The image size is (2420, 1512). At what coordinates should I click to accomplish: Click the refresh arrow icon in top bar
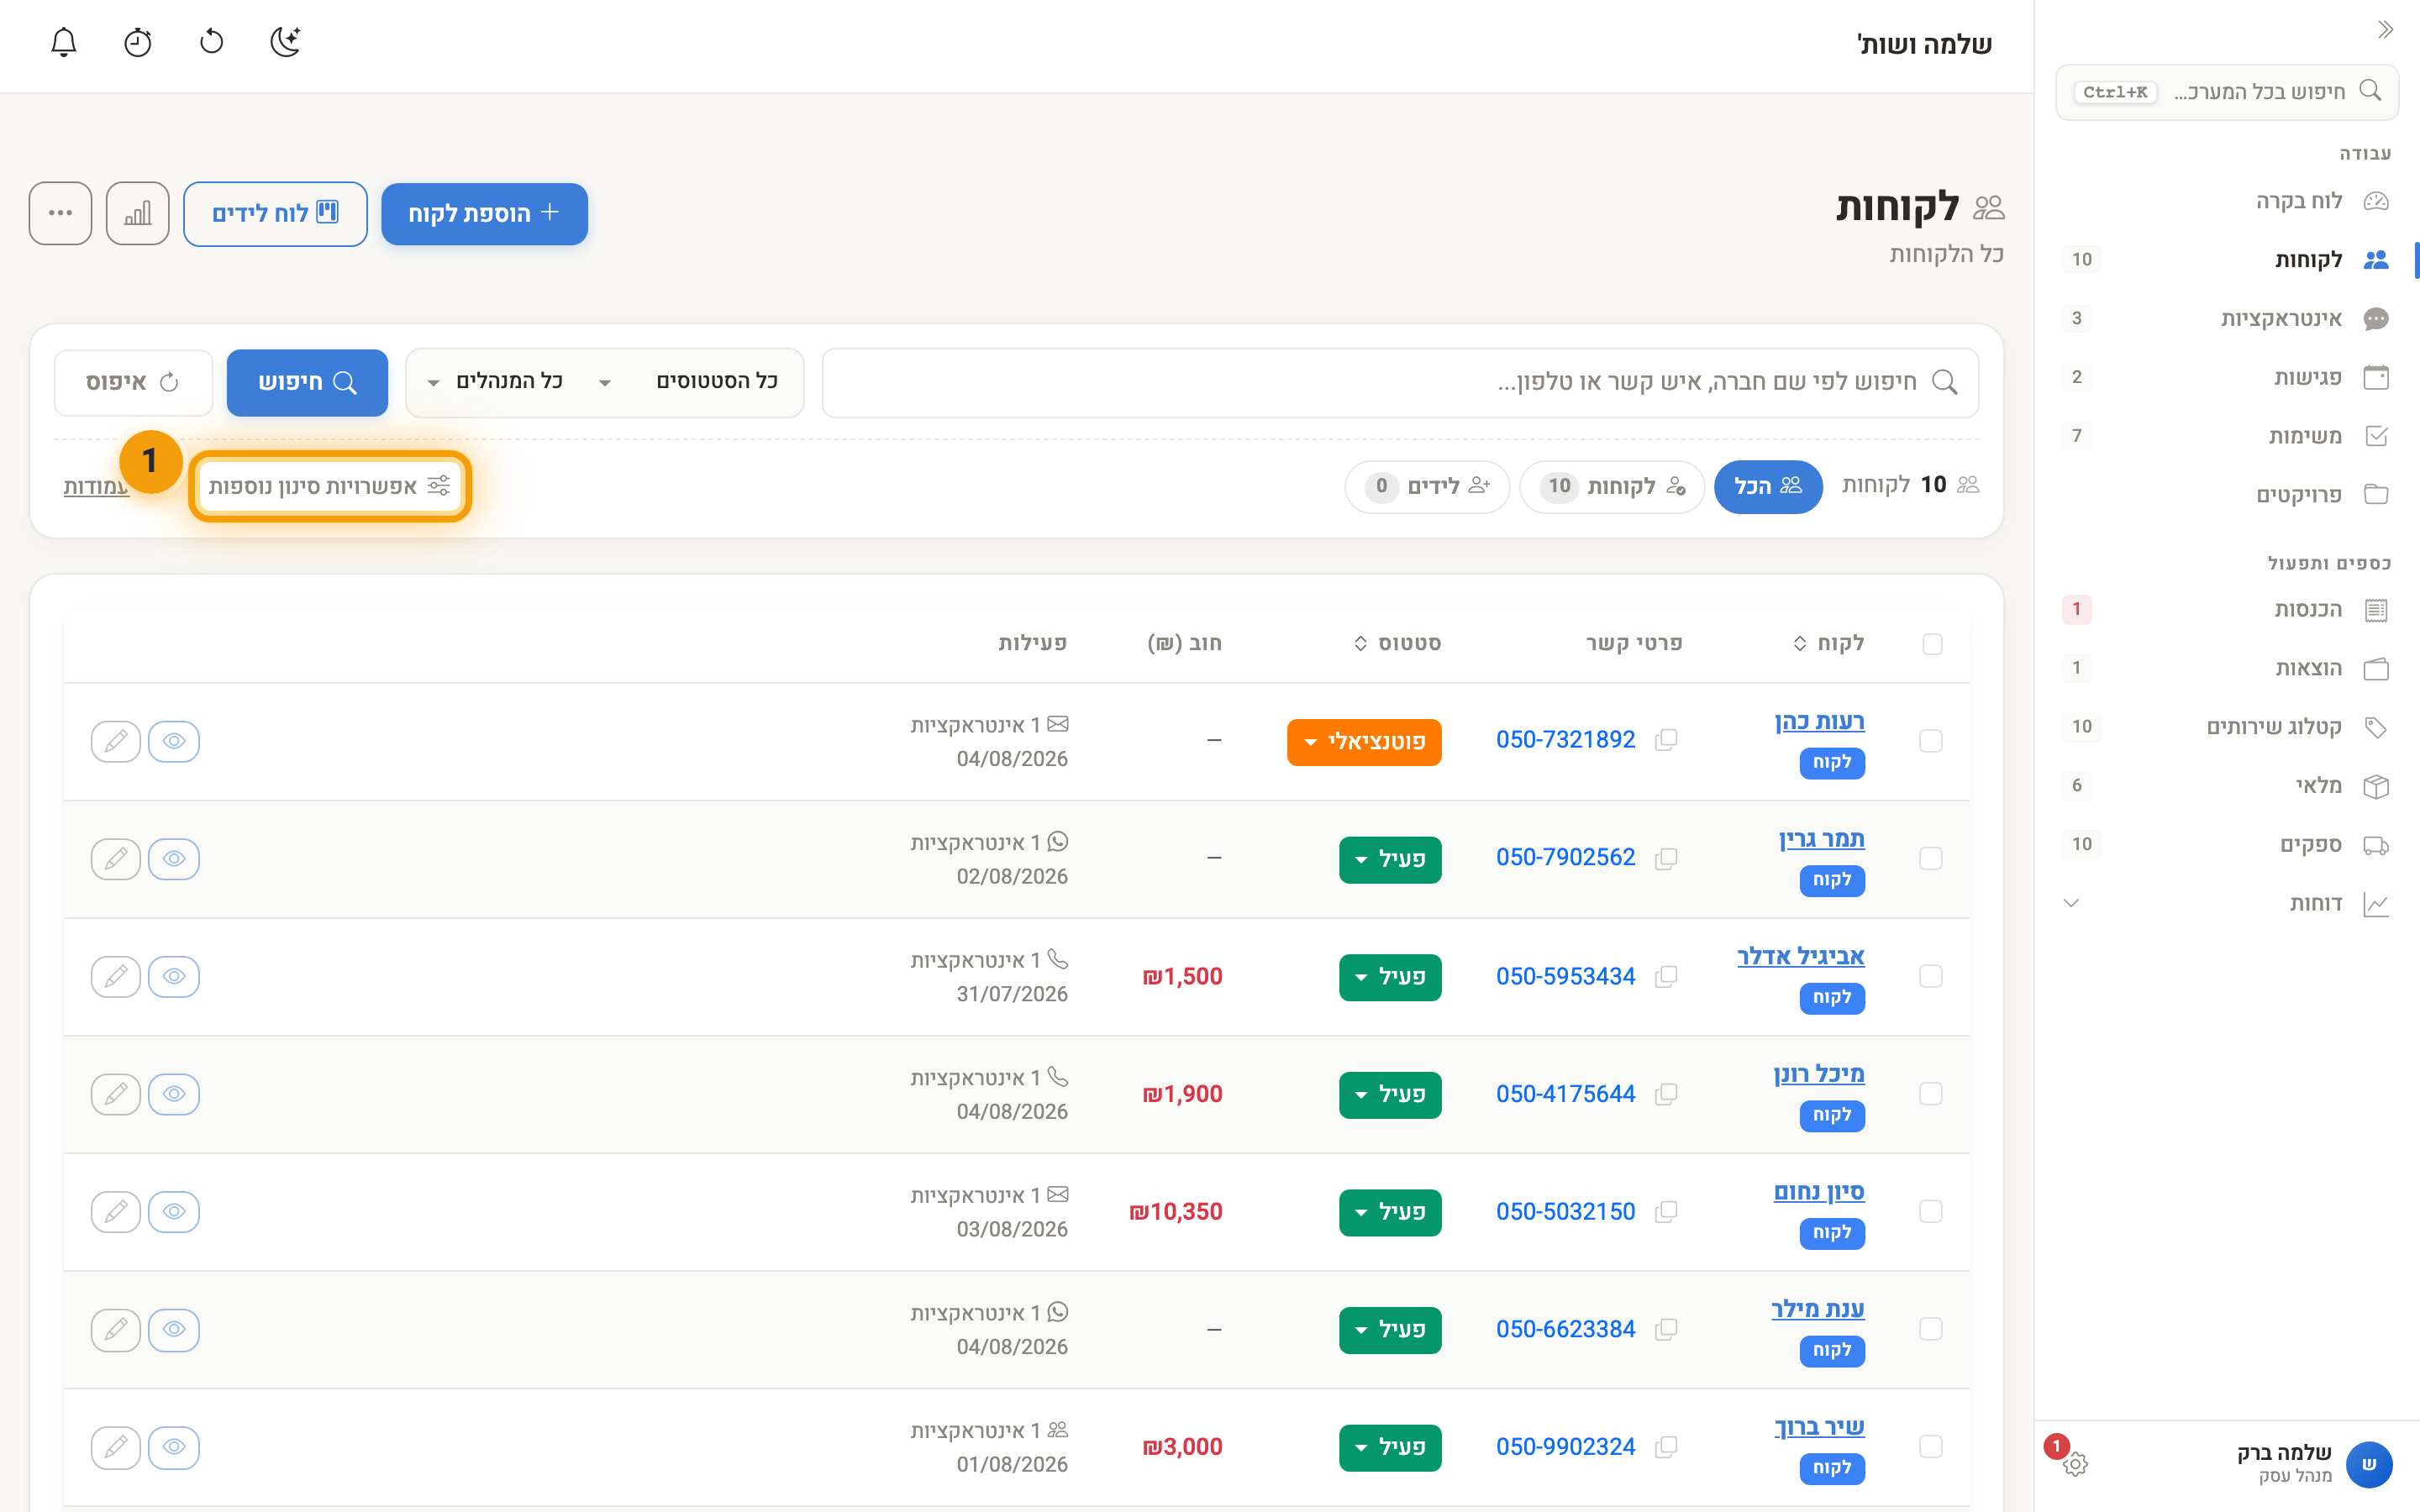211,42
